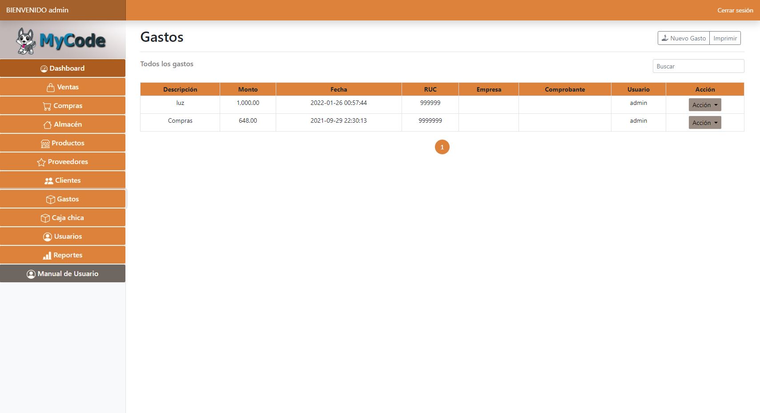Screen dimensions: 760x413
Task: Click the Cerrar sesión link
Action: pyautogui.click(x=735, y=10)
